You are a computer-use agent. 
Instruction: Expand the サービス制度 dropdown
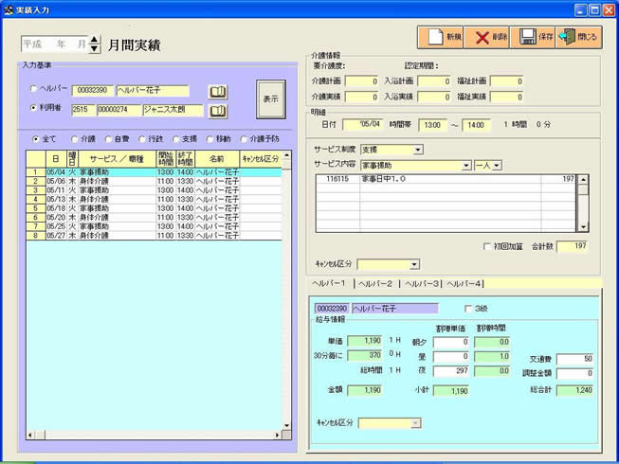pyautogui.click(x=418, y=150)
